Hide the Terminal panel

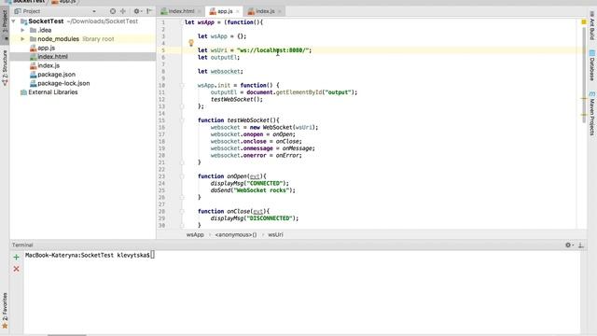point(581,245)
